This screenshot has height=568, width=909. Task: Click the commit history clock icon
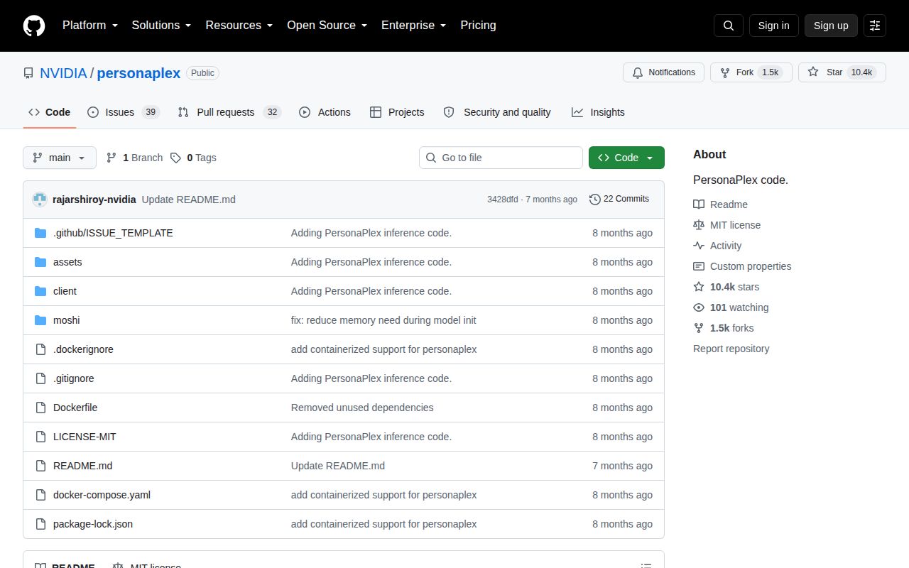point(595,200)
